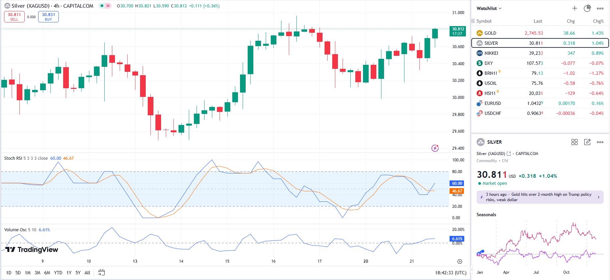The image size is (610, 280).
Task: Click the 18:42:33 (UTC) timezone clock
Action: pos(451,273)
